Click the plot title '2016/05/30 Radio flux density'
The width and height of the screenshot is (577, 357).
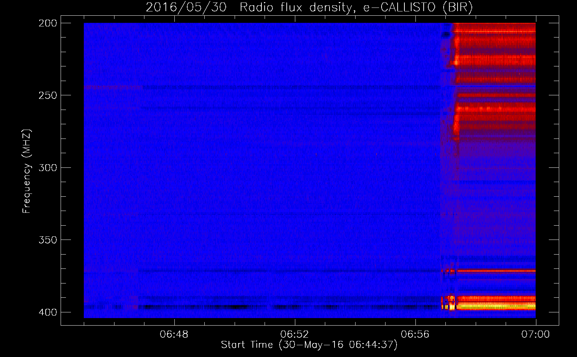pos(309,7)
